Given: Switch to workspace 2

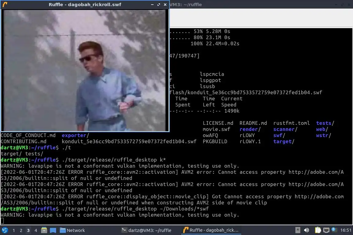Looking at the screenshot, I should (21, 230).
